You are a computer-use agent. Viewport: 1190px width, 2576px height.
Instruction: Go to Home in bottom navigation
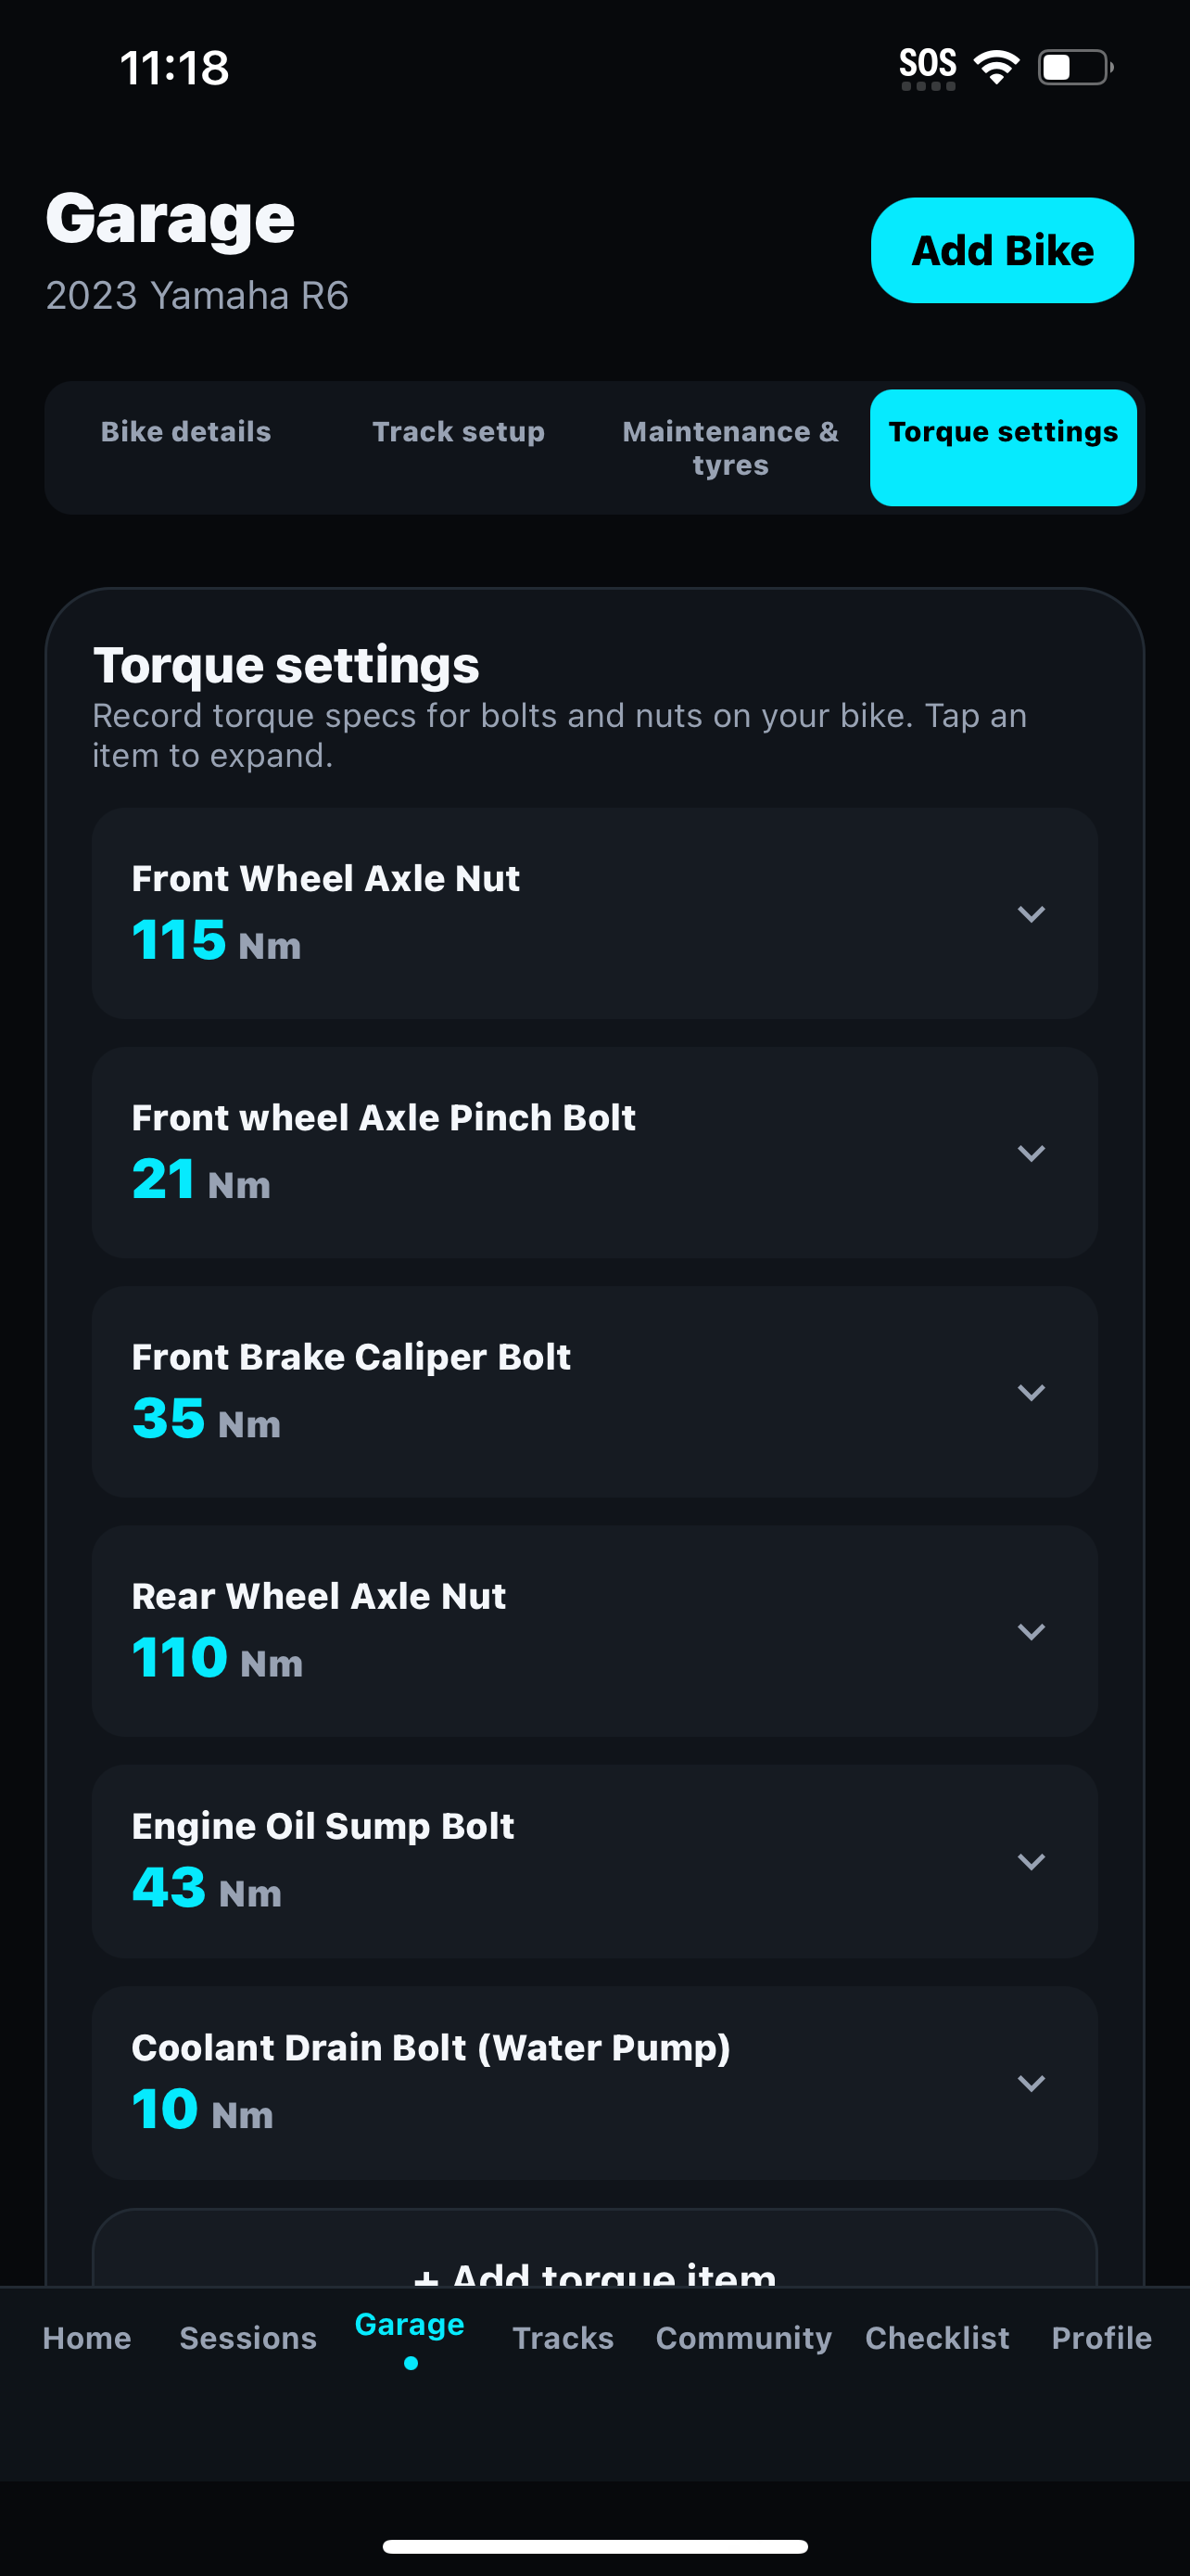(x=87, y=2338)
